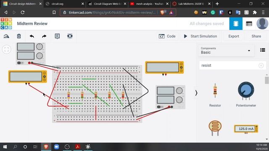Screen dimensions: 269x151
Task: Undo the last action
Action: coord(32,36)
